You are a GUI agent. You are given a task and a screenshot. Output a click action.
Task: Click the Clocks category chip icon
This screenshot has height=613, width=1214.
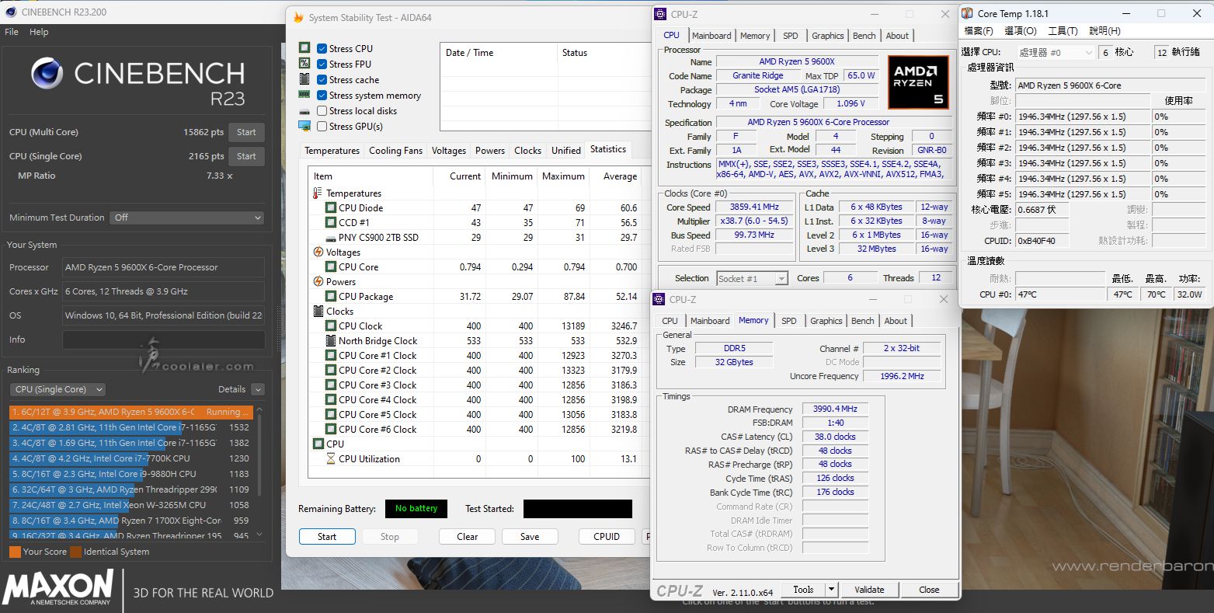click(x=318, y=311)
